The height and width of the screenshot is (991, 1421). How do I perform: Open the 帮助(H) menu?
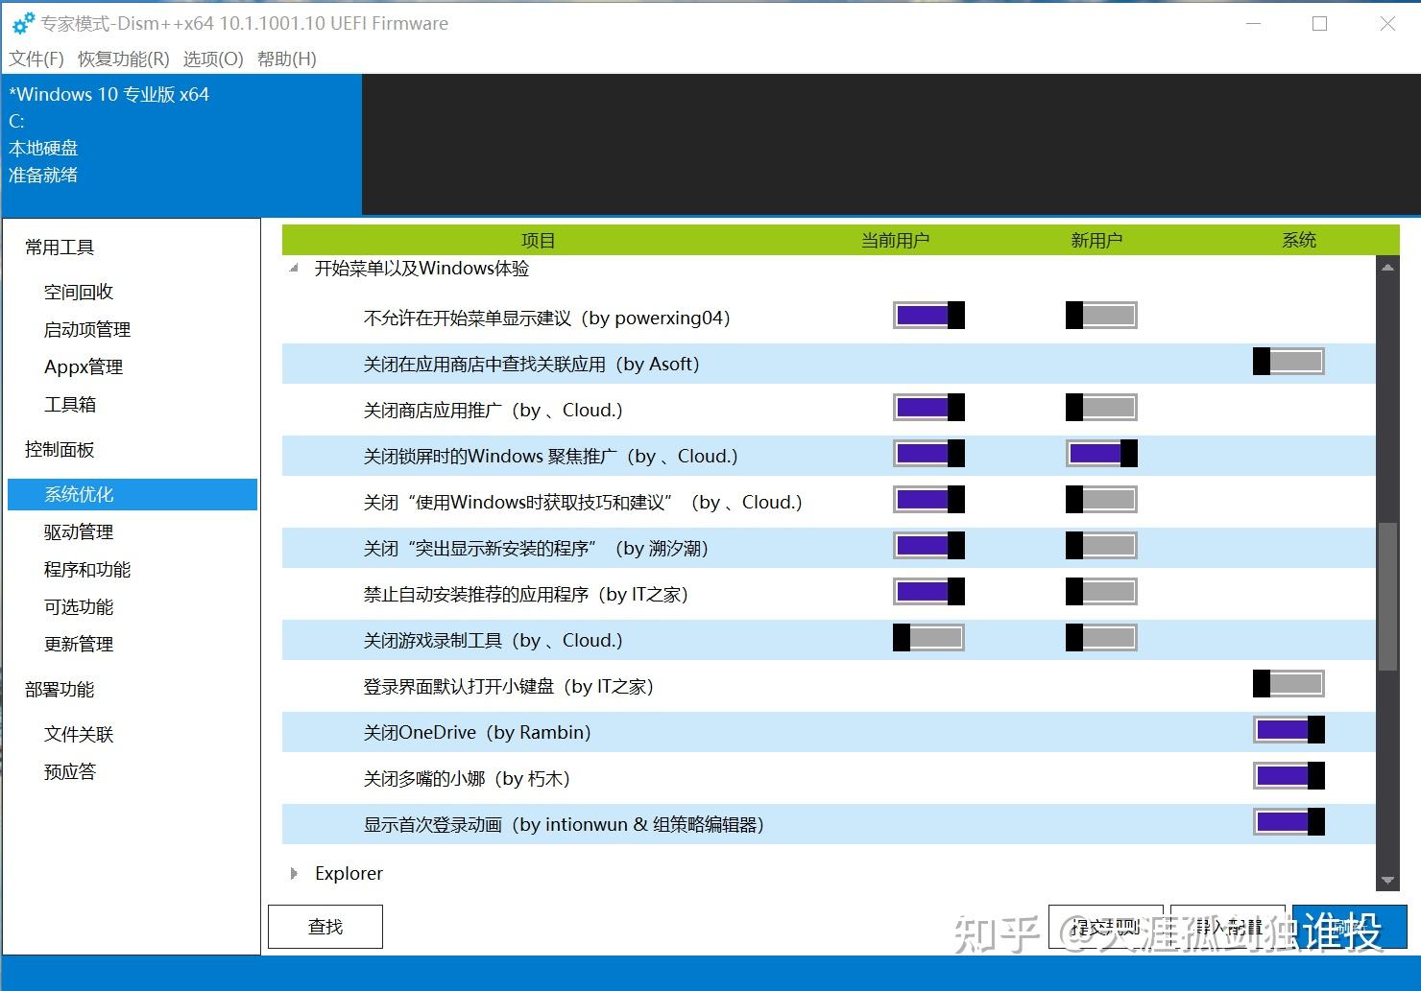pos(287,59)
